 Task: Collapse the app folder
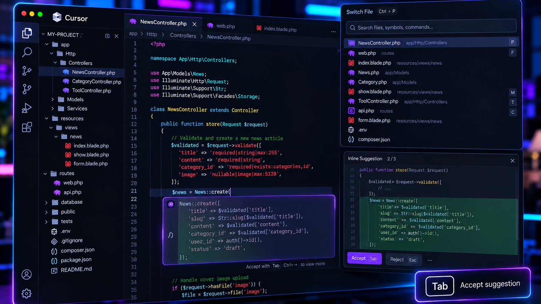point(47,44)
